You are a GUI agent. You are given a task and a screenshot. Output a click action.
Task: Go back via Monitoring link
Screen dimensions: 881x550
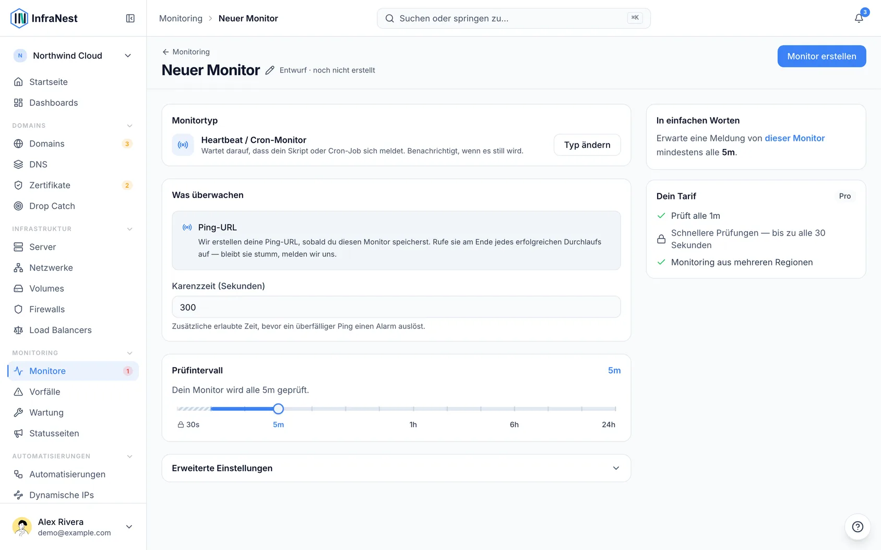click(x=186, y=52)
